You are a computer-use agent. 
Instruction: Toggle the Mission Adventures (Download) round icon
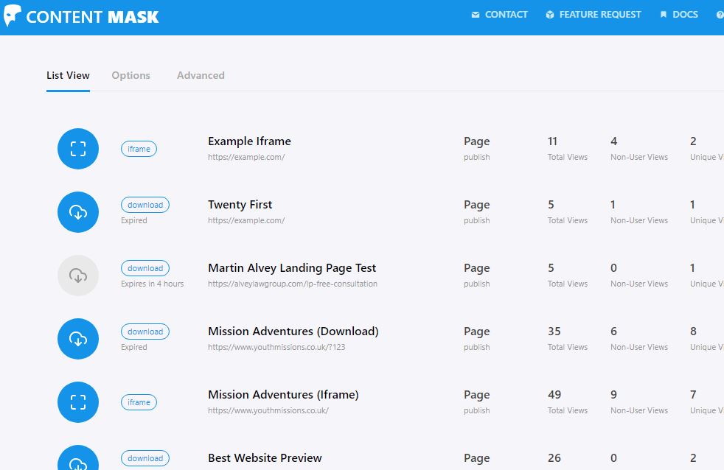pyautogui.click(x=78, y=339)
